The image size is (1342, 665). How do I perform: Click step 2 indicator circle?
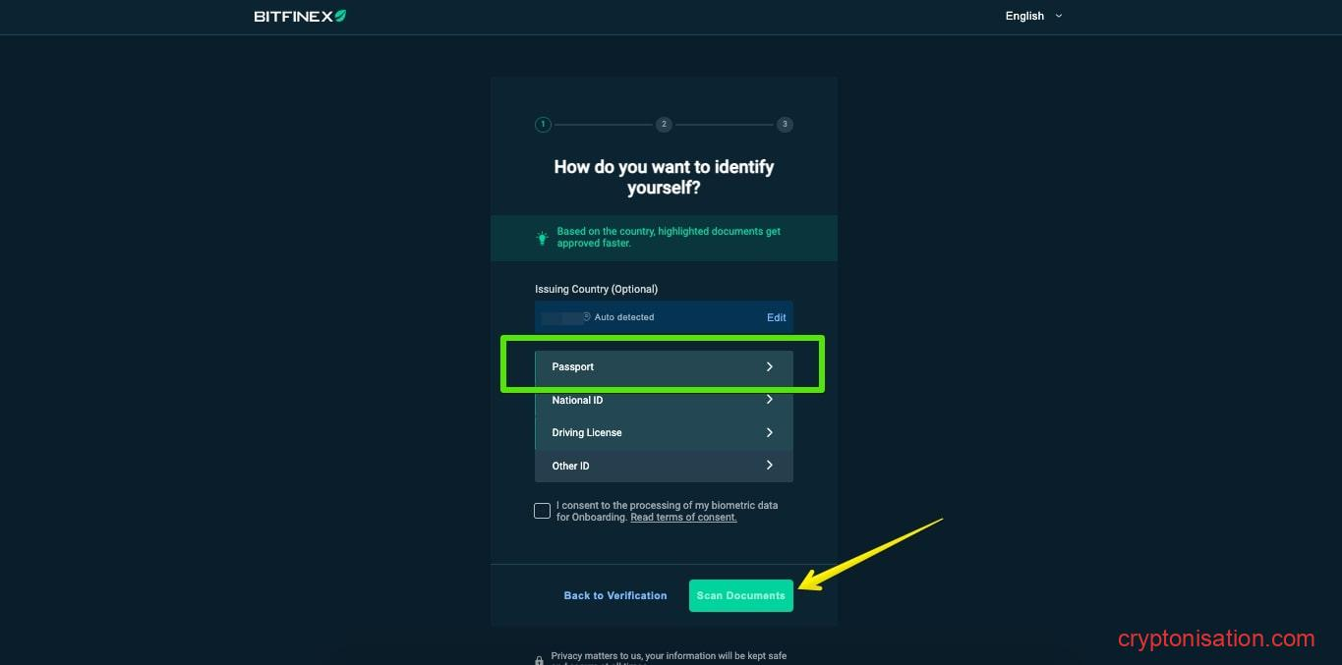point(664,125)
